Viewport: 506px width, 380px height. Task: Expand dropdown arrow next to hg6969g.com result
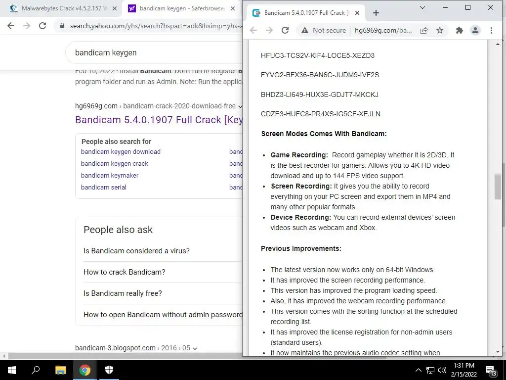240,106
